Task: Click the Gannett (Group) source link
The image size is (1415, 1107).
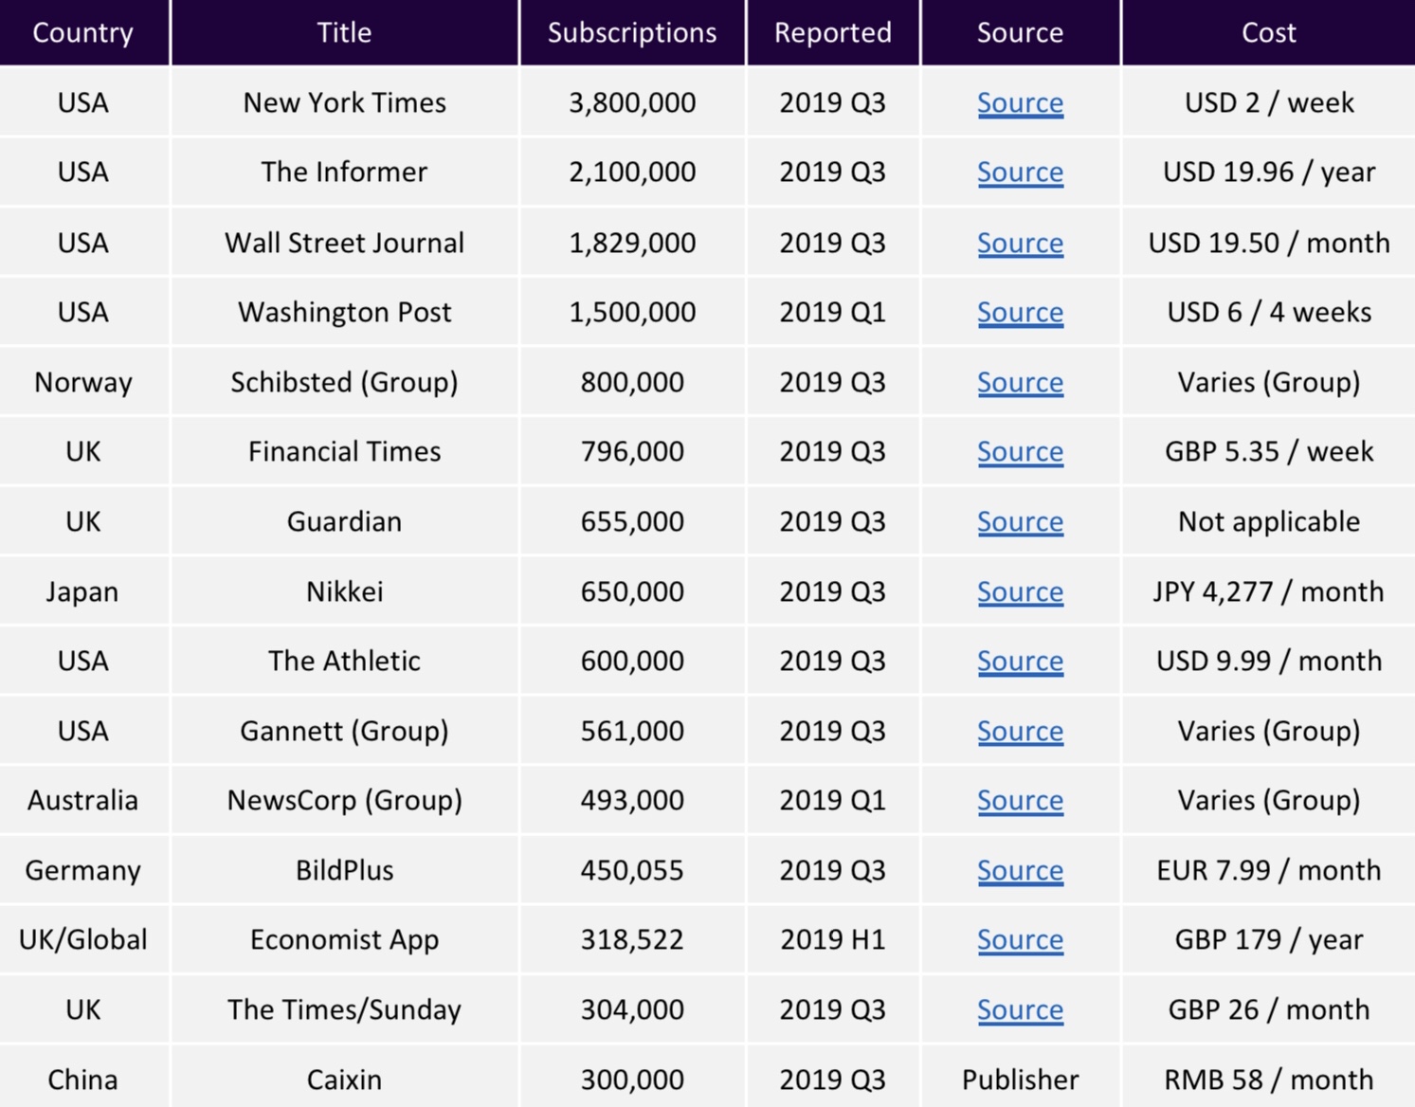Action: click(1020, 731)
